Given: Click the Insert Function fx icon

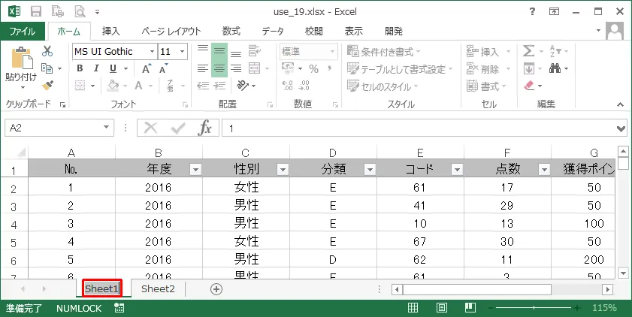Looking at the screenshot, I should [204, 128].
